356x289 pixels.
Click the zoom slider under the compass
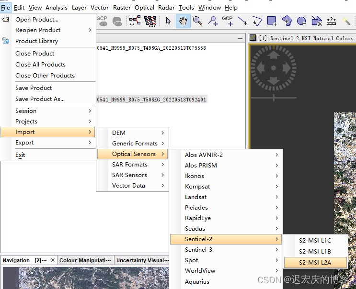pyautogui.click(x=274, y=98)
